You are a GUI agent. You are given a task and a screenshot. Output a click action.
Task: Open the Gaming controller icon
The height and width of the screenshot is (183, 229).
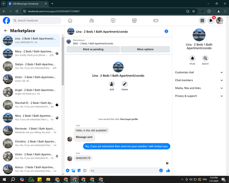point(156,21)
